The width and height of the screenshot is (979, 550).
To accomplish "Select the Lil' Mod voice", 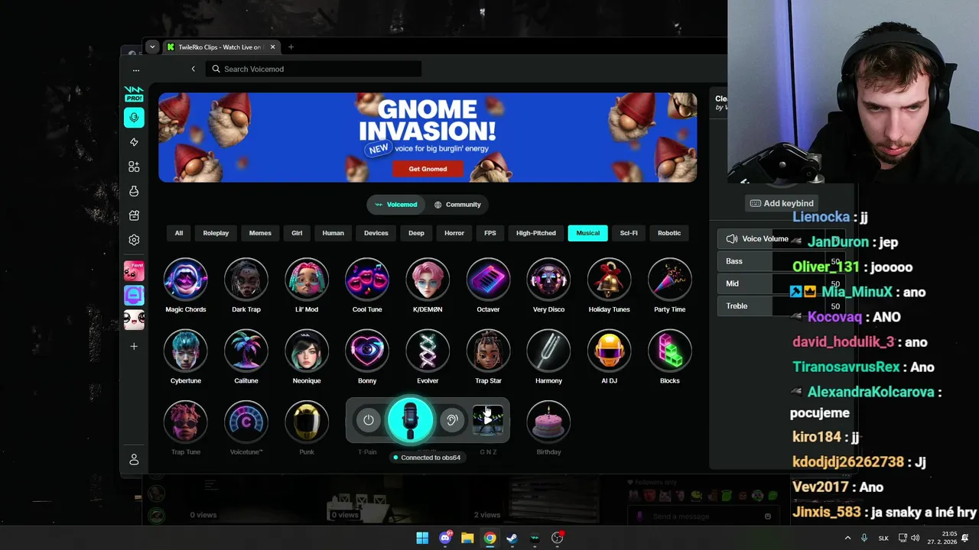I will click(307, 280).
